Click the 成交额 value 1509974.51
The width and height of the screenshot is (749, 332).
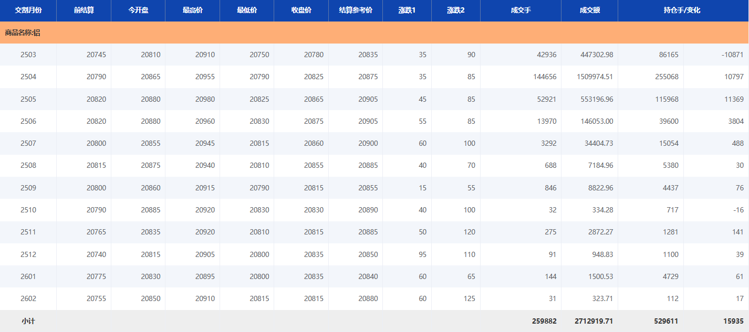click(595, 77)
